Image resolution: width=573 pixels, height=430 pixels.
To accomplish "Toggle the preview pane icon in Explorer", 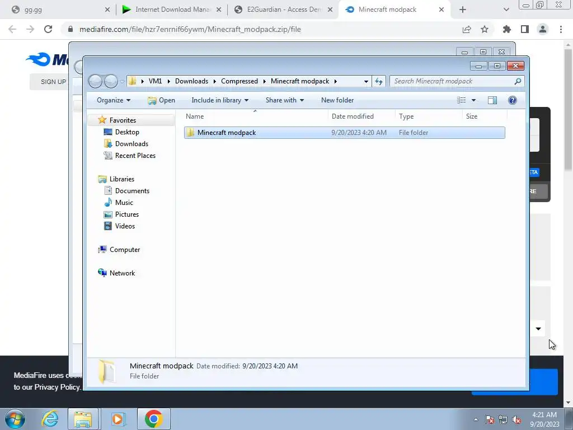I will [492, 100].
